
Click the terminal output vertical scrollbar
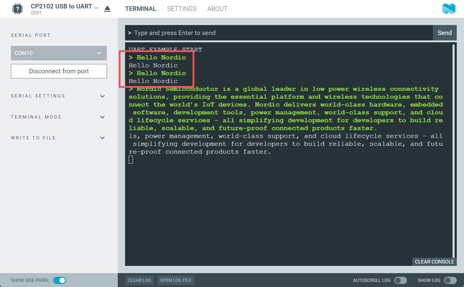453,151
